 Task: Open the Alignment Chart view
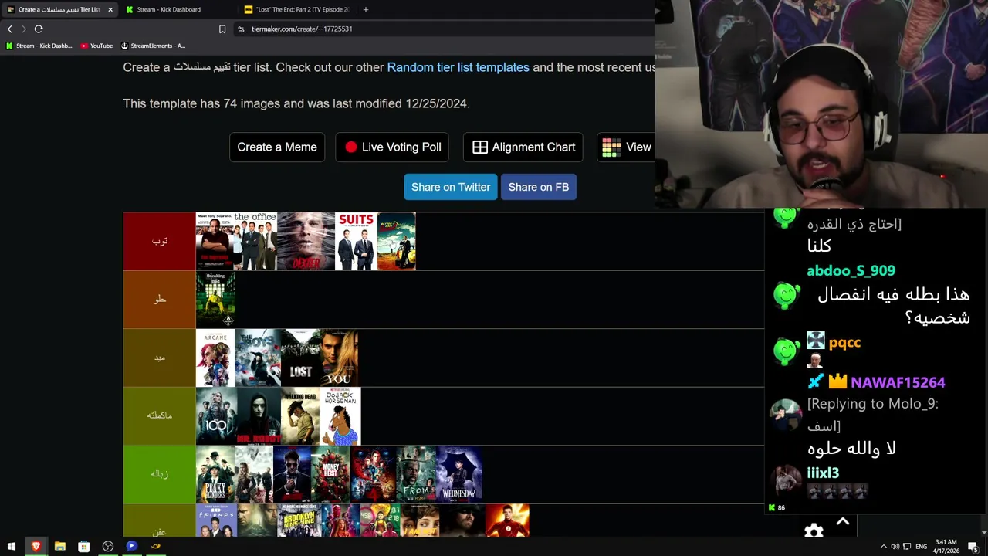523,147
